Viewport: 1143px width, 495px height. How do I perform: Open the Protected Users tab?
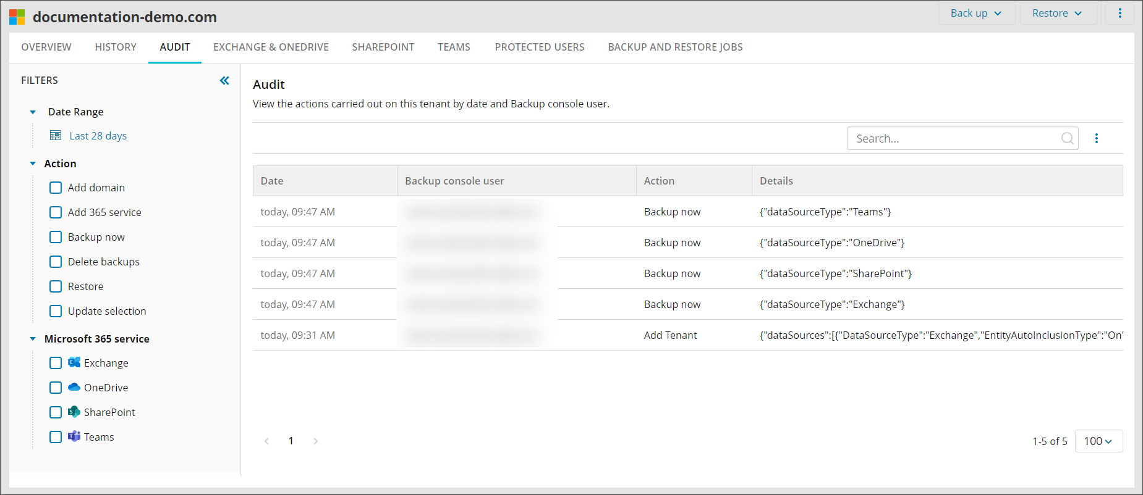click(539, 47)
